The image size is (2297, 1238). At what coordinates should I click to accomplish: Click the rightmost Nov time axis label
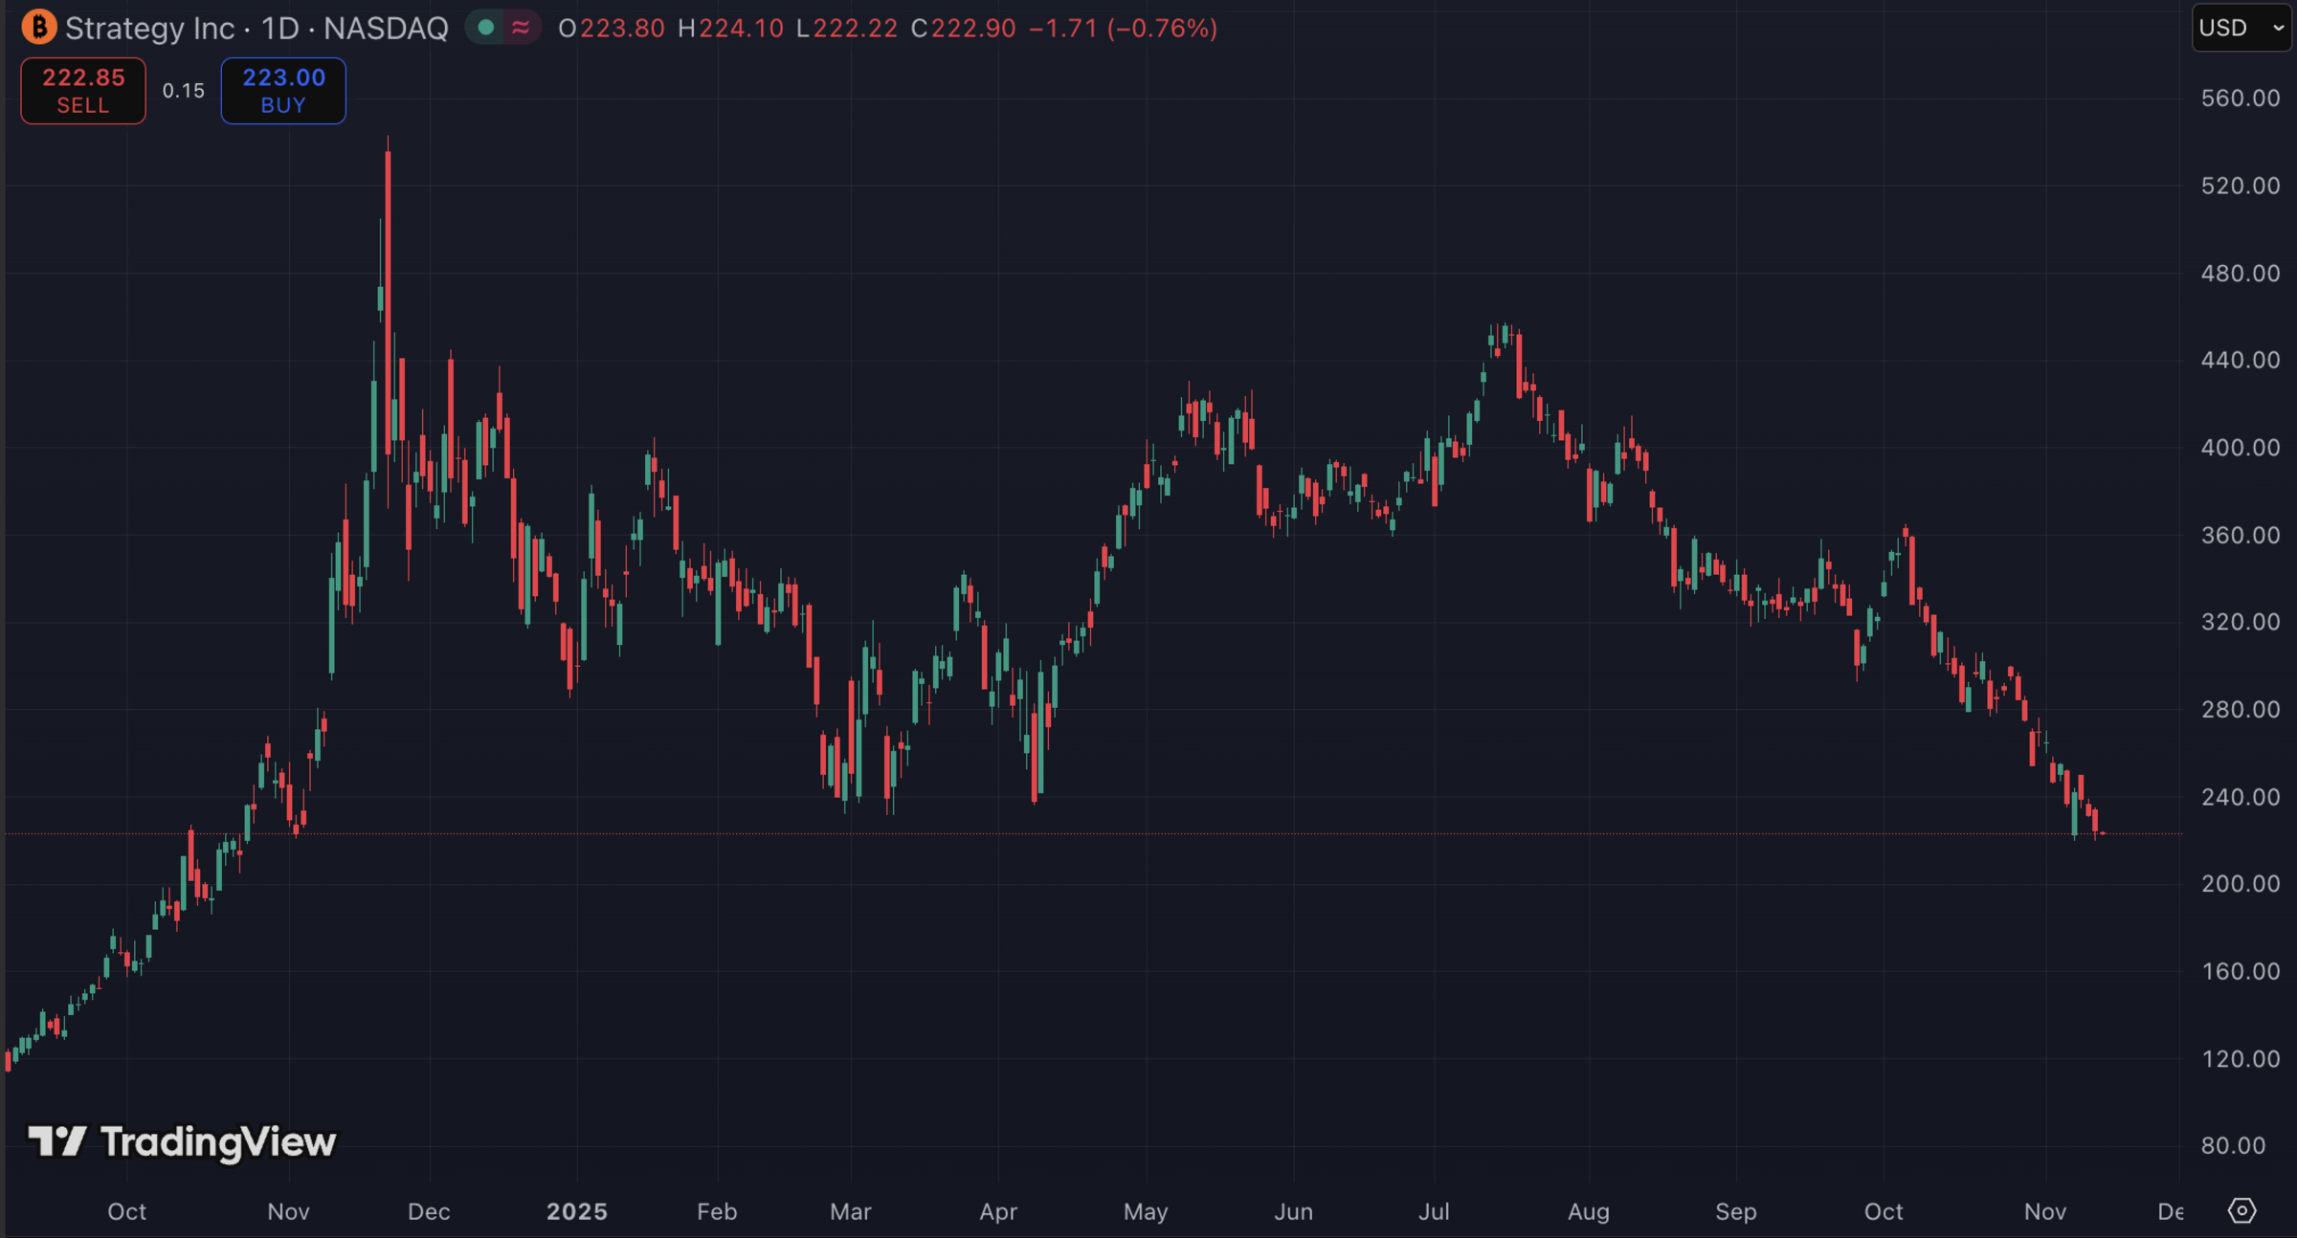tap(2044, 1211)
